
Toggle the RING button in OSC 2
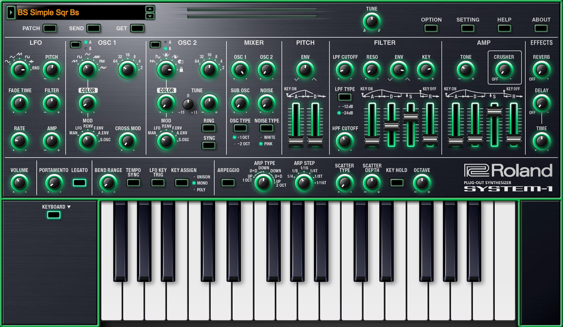(209, 128)
